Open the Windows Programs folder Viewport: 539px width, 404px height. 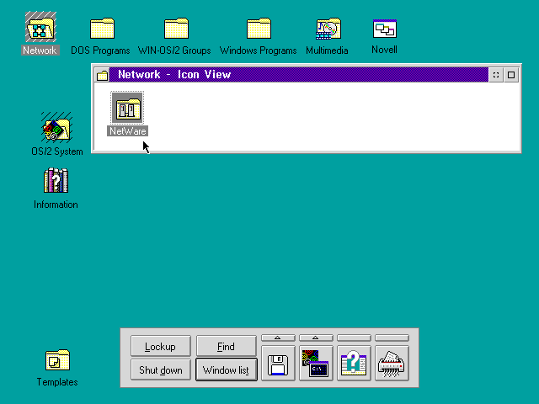(259, 28)
